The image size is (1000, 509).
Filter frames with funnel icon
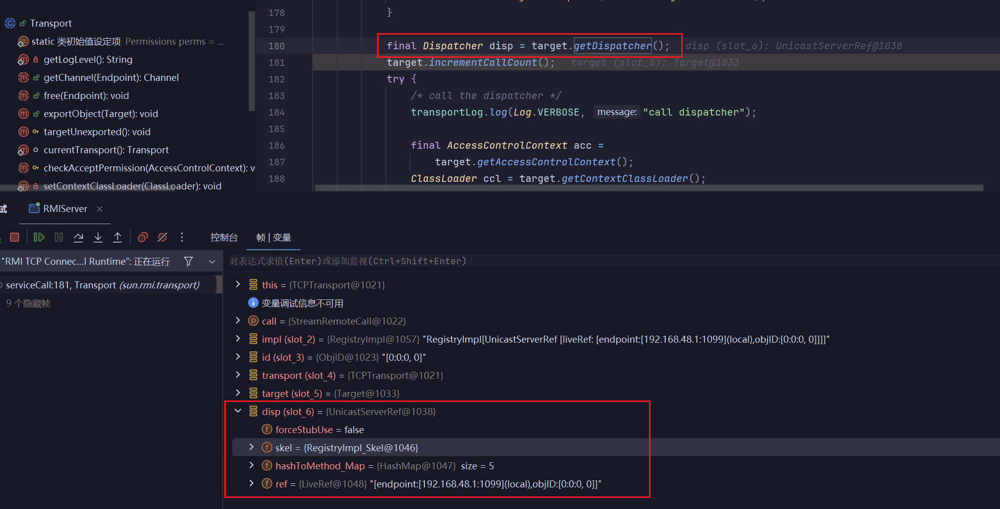[x=189, y=261]
